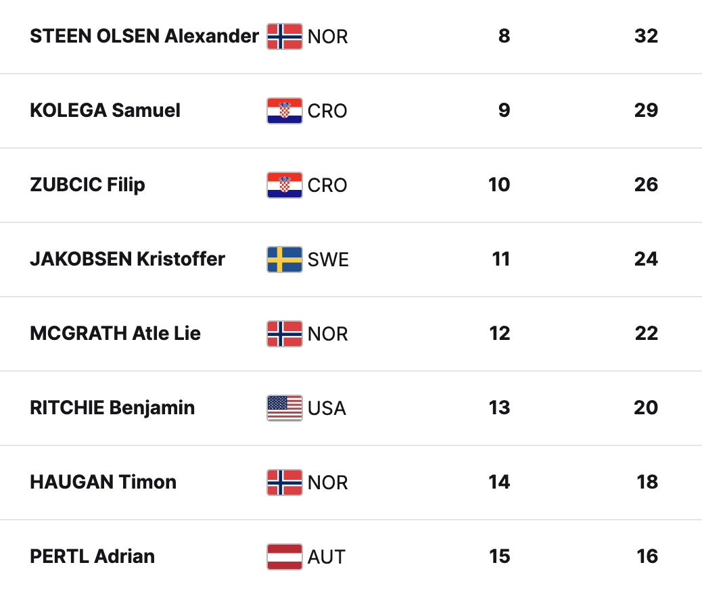Click the SWE country code label
The width and height of the screenshot is (702, 592).
click(328, 260)
